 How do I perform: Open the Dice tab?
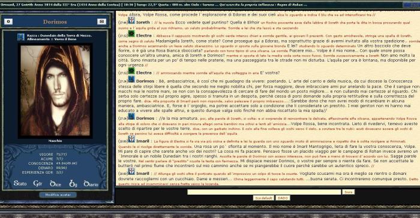pyautogui.click(x=56, y=184)
